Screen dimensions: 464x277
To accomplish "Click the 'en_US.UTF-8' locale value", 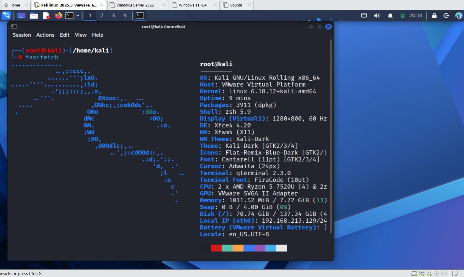I will click(249, 234).
